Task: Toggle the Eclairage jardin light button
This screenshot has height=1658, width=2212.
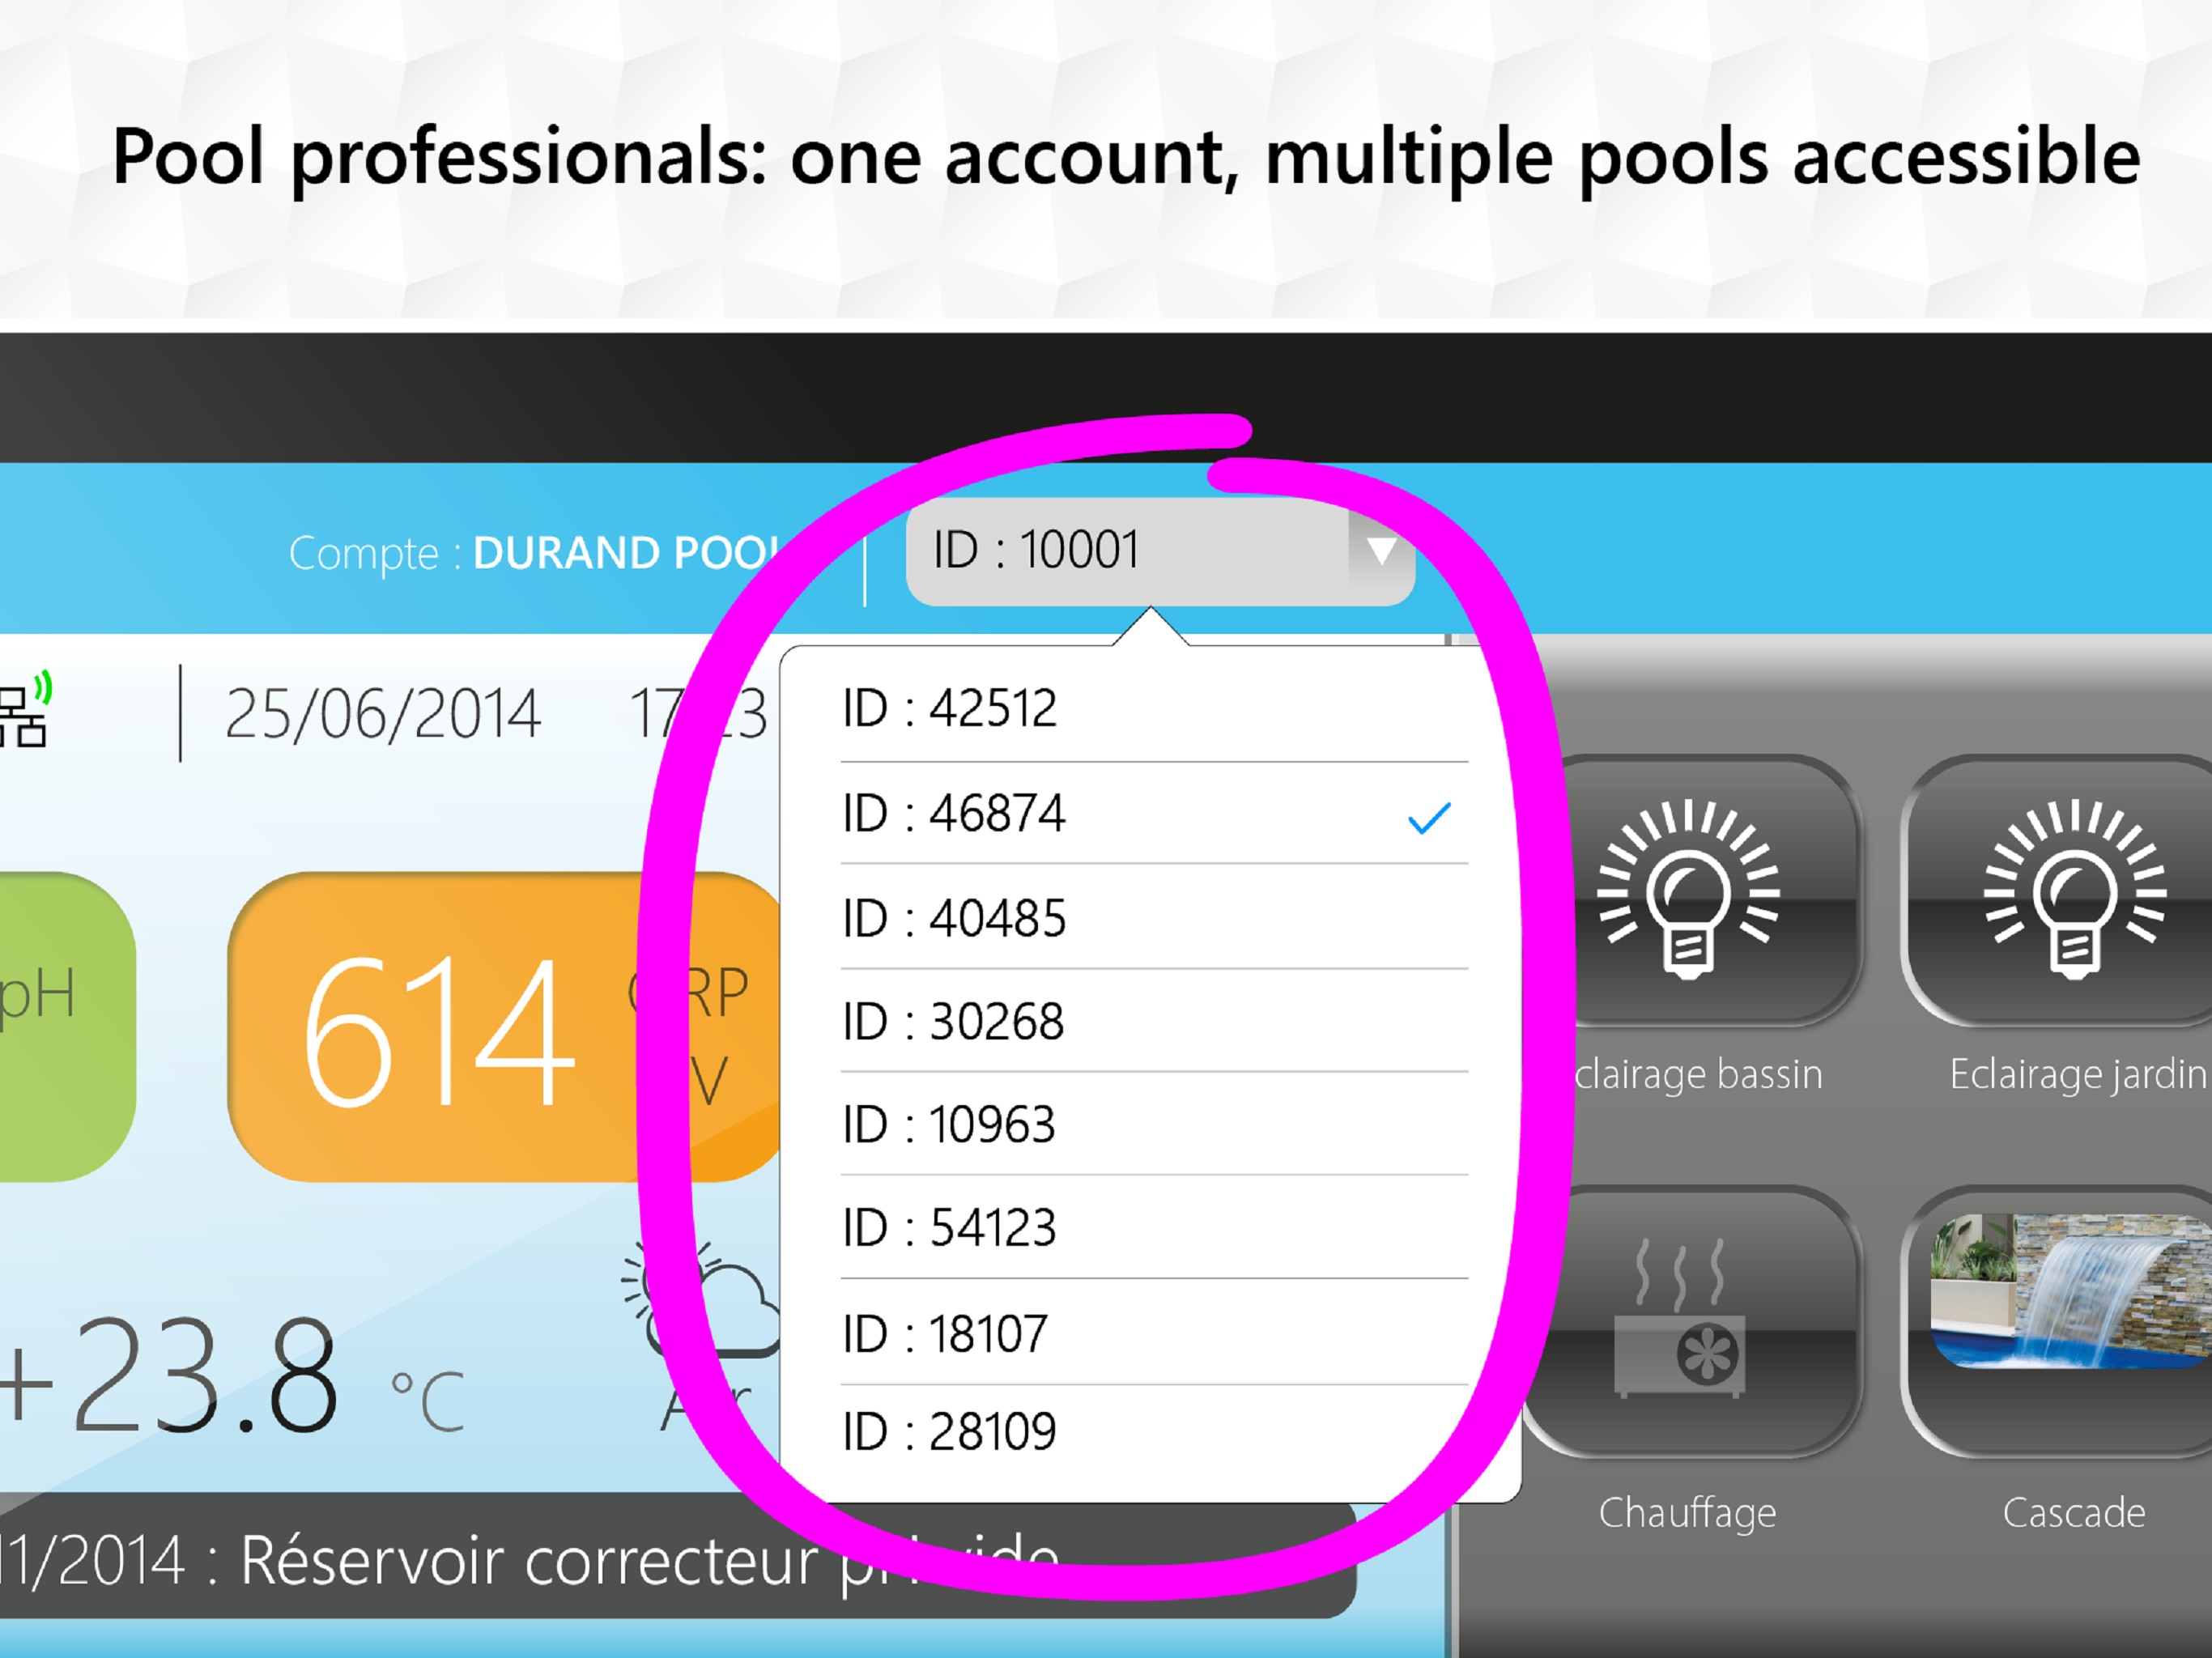Action: [x=2074, y=890]
